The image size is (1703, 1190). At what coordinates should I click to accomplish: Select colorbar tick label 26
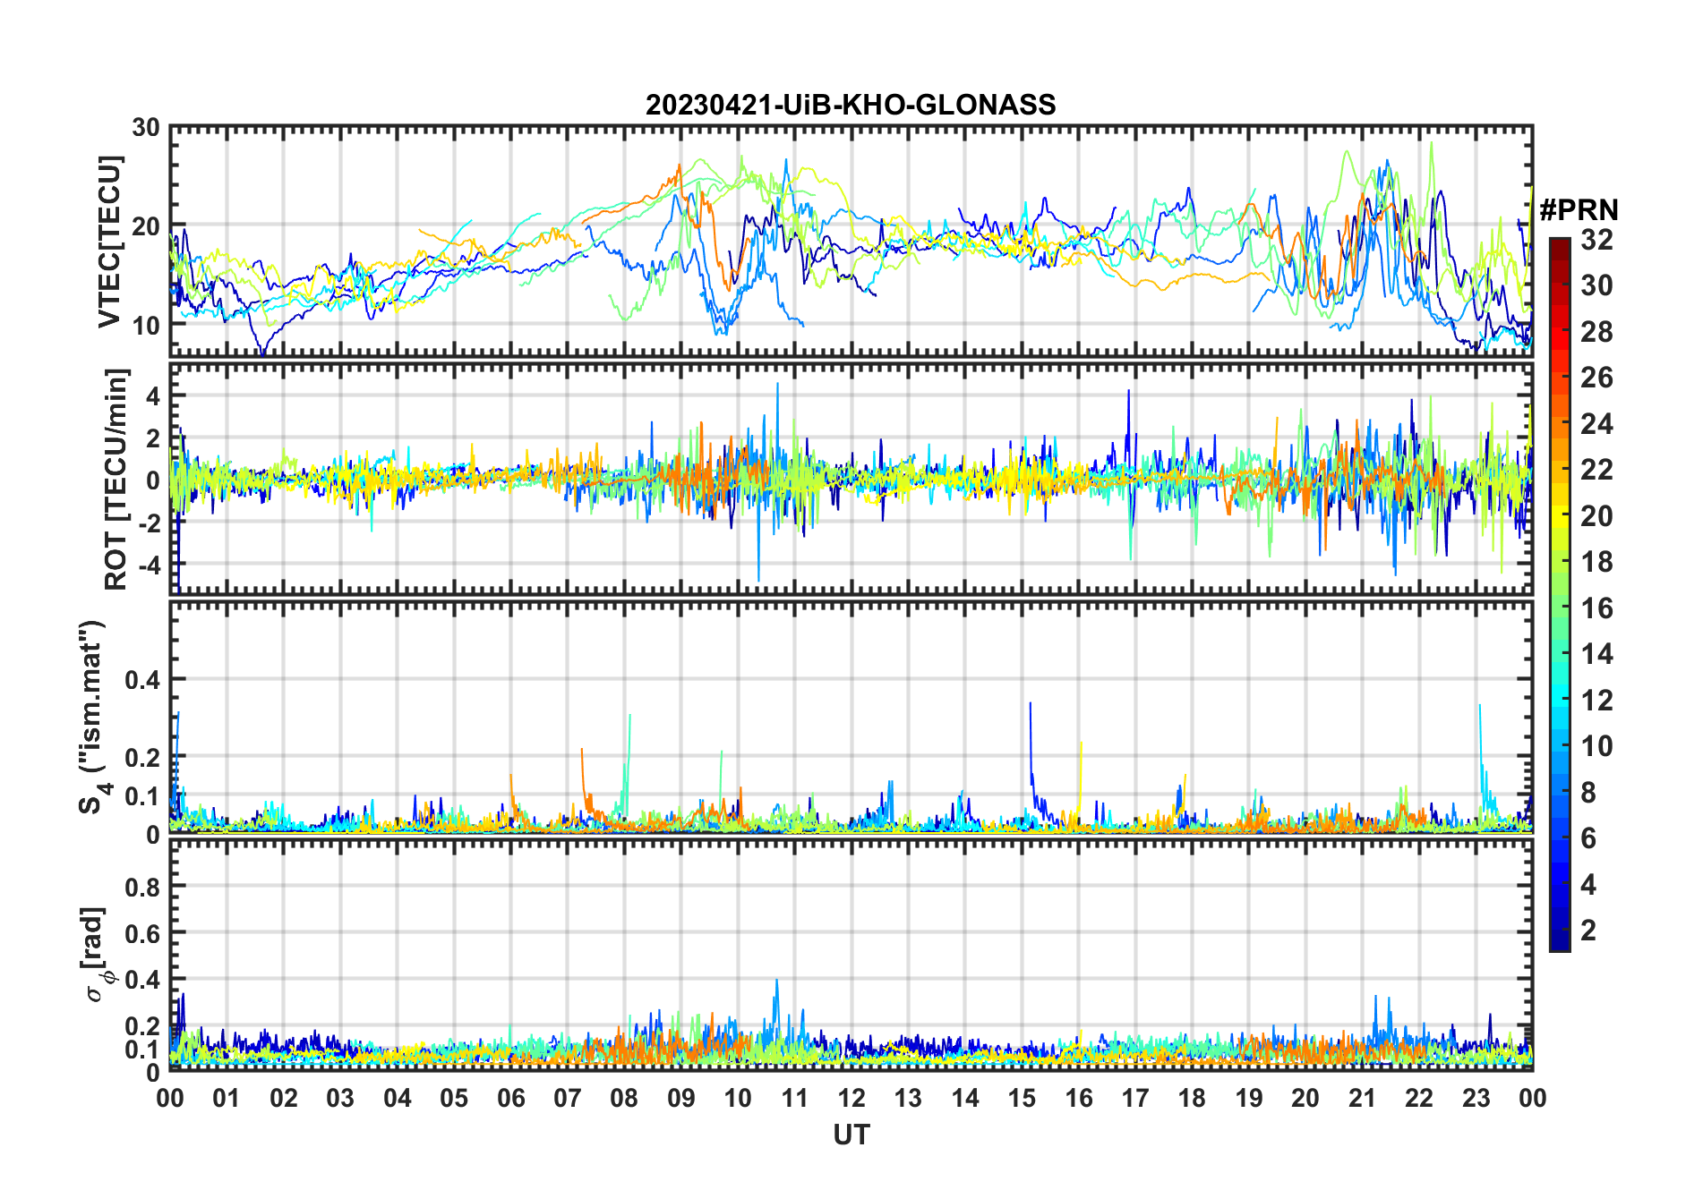pos(1596,378)
